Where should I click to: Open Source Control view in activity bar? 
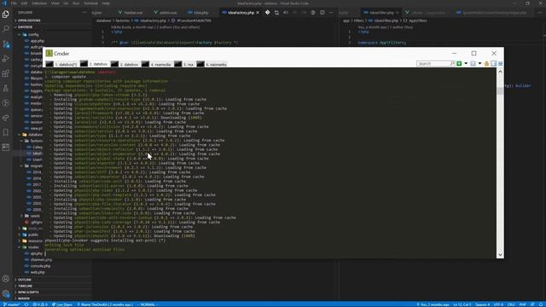6,43
